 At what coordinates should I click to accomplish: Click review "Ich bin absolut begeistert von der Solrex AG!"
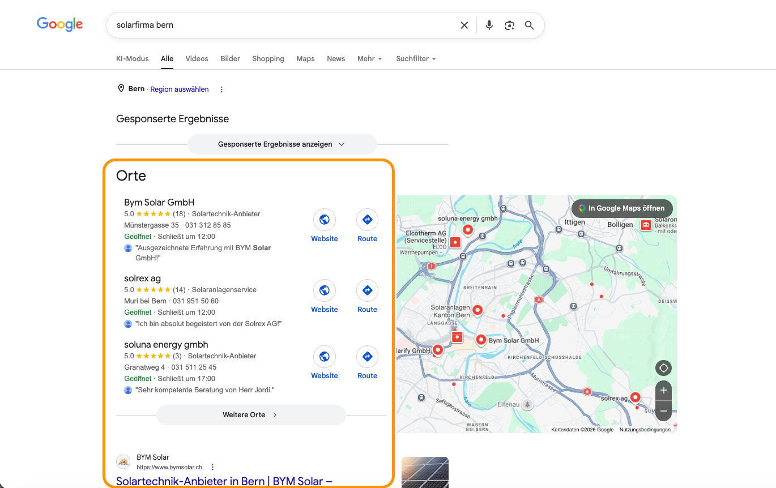(208, 324)
